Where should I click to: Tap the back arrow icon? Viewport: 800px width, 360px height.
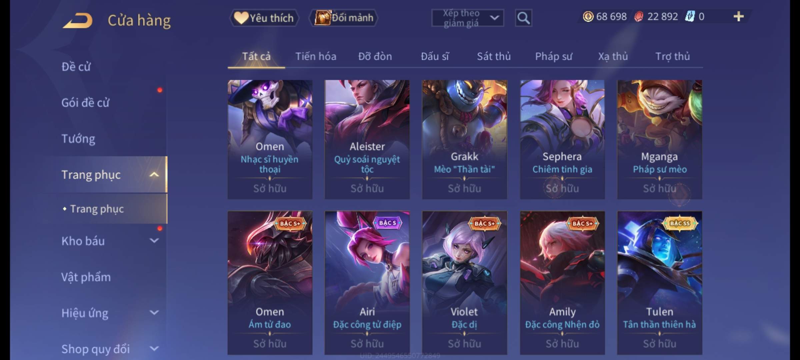tap(78, 21)
